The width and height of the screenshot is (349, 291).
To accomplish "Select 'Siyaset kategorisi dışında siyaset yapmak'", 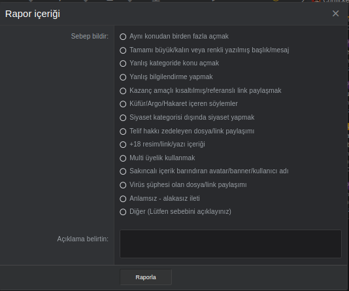I will click(123, 118).
